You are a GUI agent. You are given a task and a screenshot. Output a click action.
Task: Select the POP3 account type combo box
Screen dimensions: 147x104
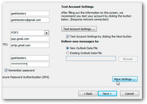tap(30, 33)
